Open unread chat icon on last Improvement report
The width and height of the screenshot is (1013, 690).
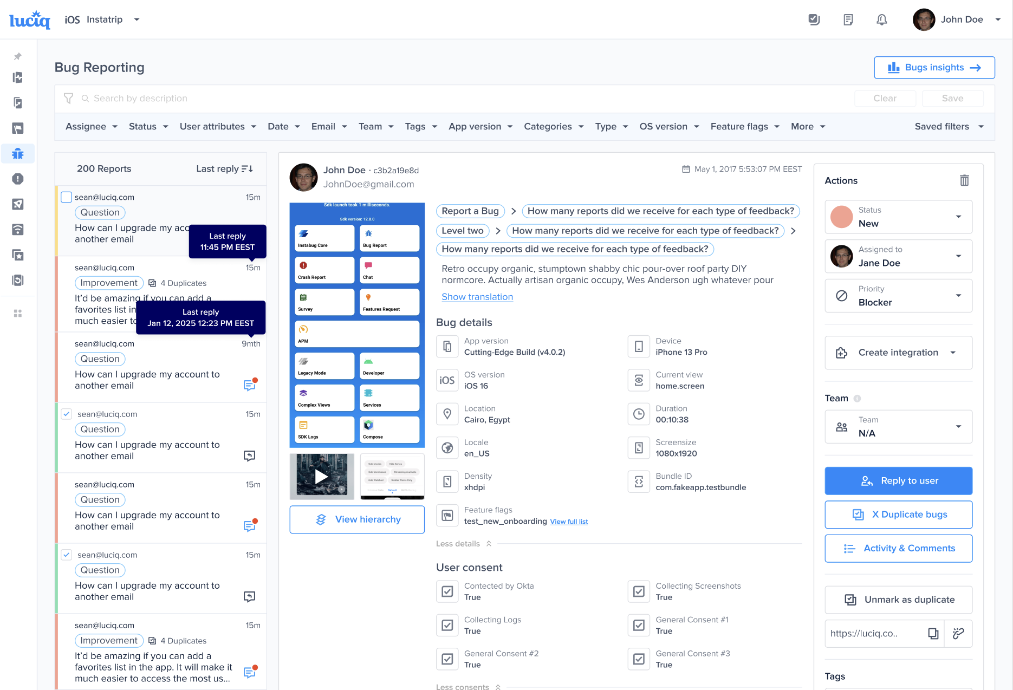click(250, 672)
